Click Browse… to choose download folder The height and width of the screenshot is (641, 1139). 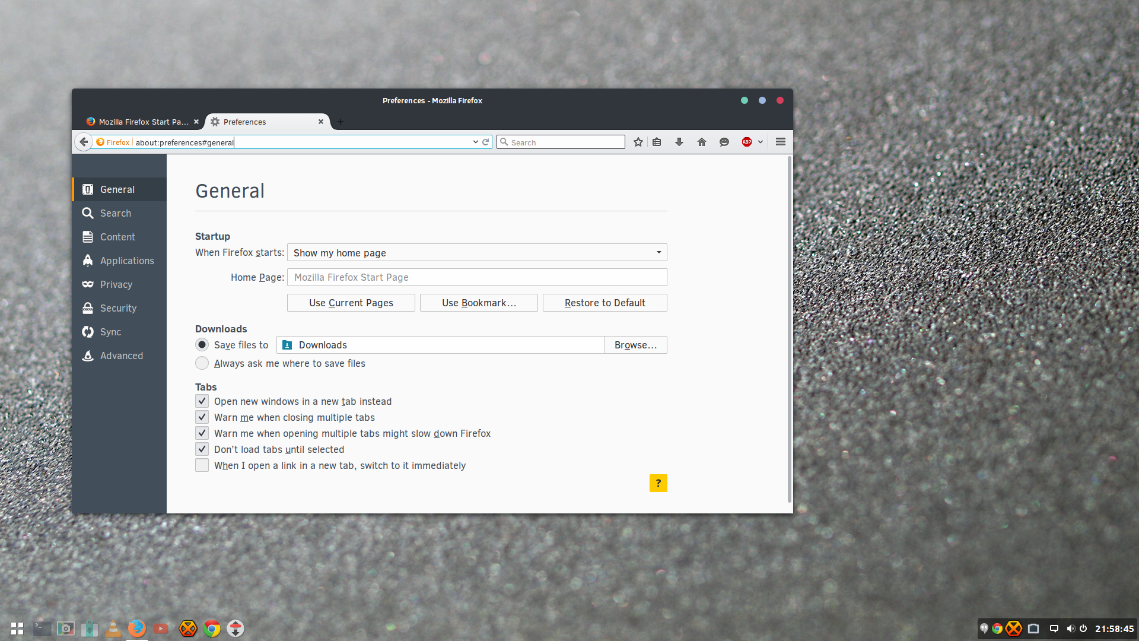coord(636,345)
